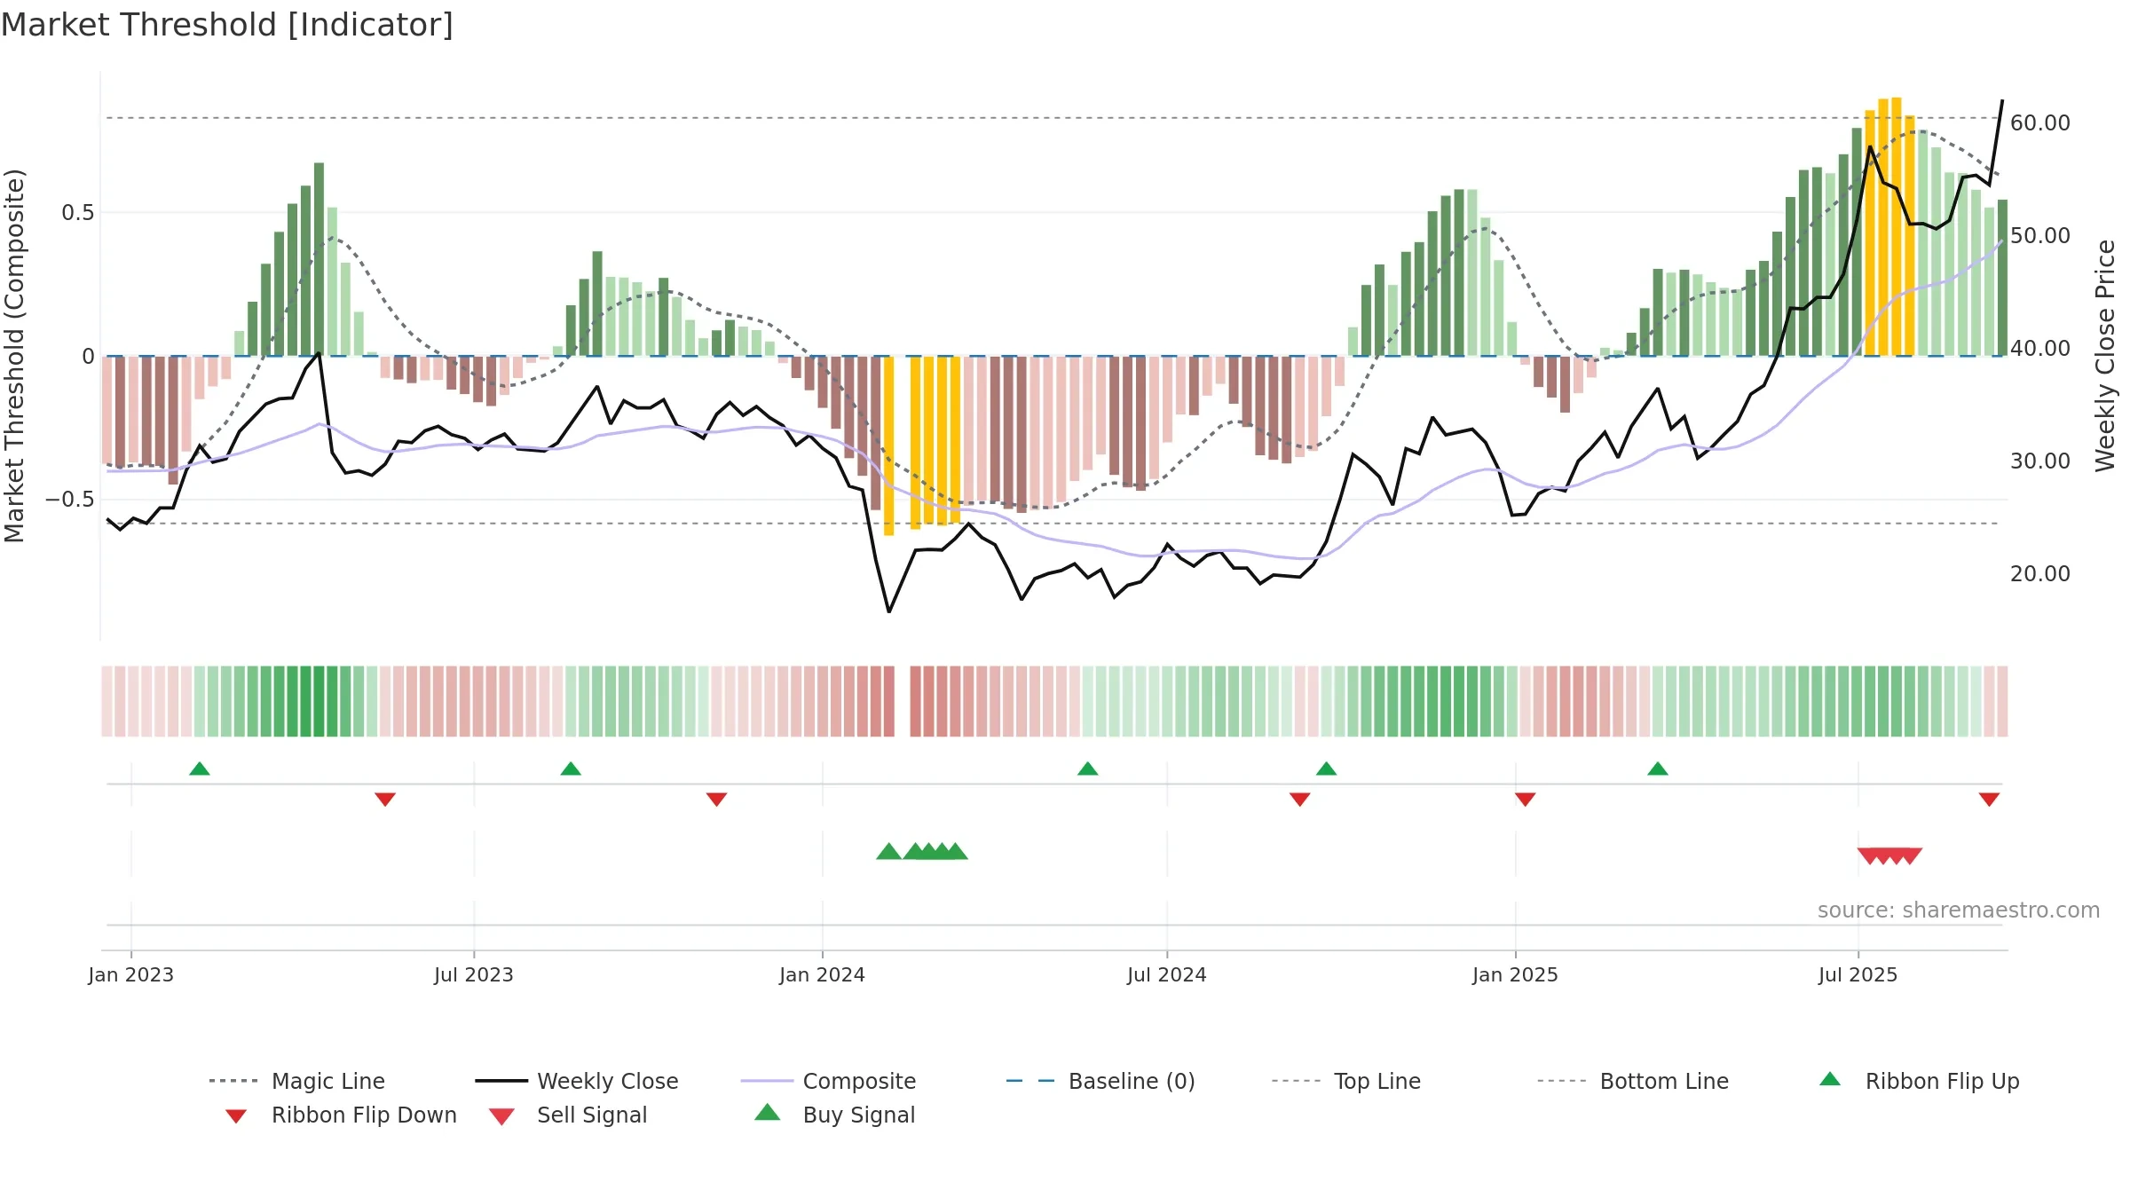Click the Ribbon Flip Up marker near late September 2024

(x=1327, y=768)
